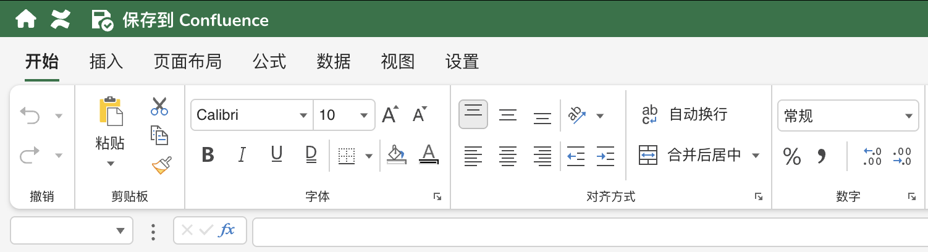The image size is (928, 252).
Task: Click the percent style icon
Action: (791, 156)
